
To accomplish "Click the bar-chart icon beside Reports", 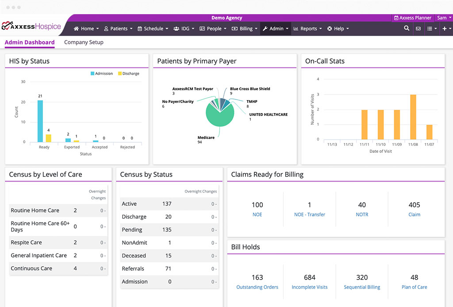I will (x=296, y=28).
